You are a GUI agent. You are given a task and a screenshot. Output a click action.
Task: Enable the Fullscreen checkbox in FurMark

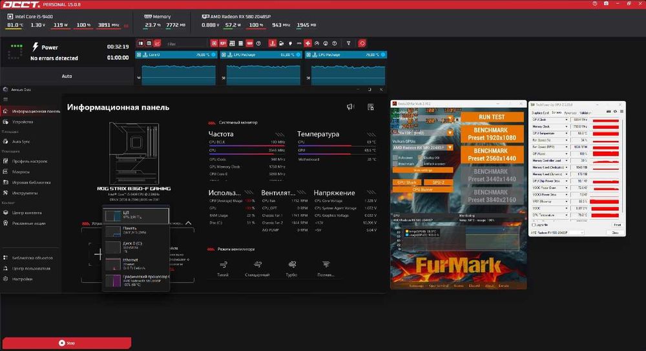click(395, 158)
